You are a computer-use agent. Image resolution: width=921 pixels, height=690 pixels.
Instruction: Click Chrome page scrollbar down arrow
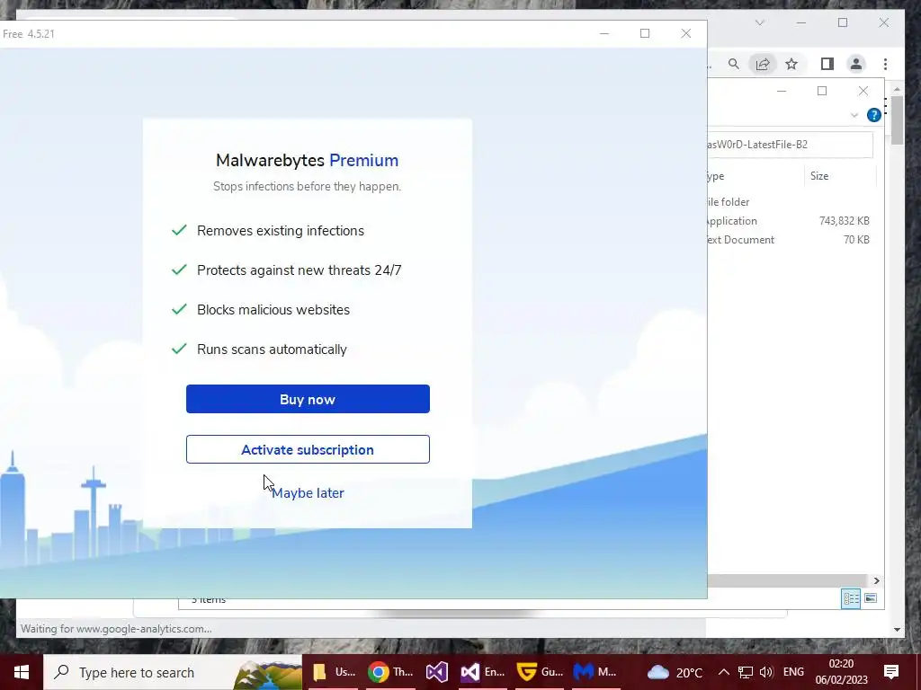coord(897,630)
